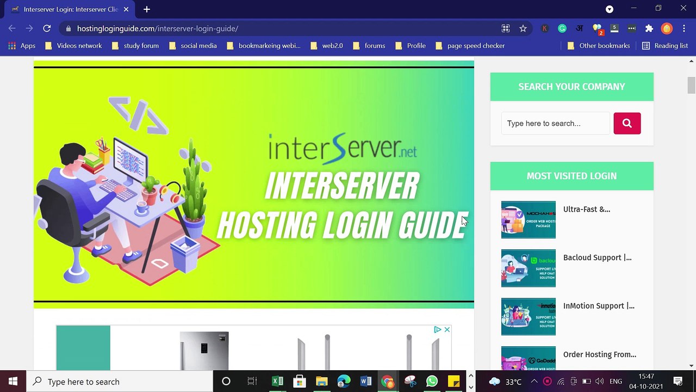The width and height of the screenshot is (696, 392).
Task: Click the Windows taskbar search box
Action: pyautogui.click(x=120, y=381)
